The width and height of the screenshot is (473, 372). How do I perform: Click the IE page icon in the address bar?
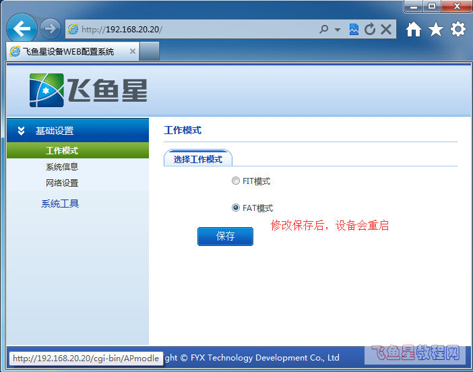tap(73, 29)
